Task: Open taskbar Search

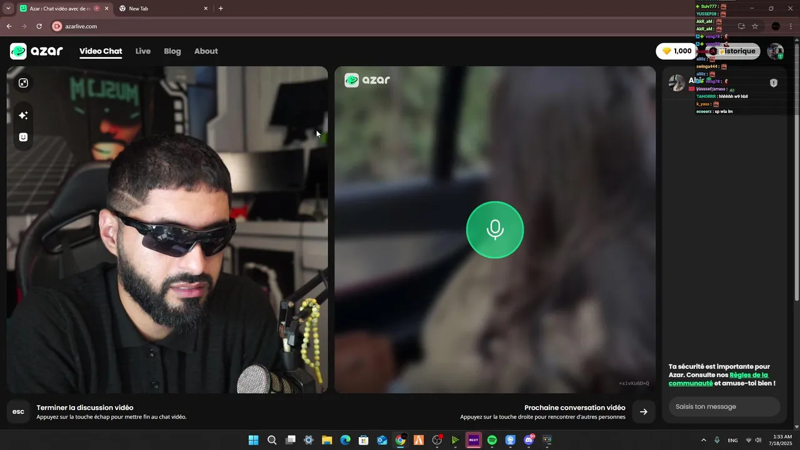Action: tap(272, 440)
